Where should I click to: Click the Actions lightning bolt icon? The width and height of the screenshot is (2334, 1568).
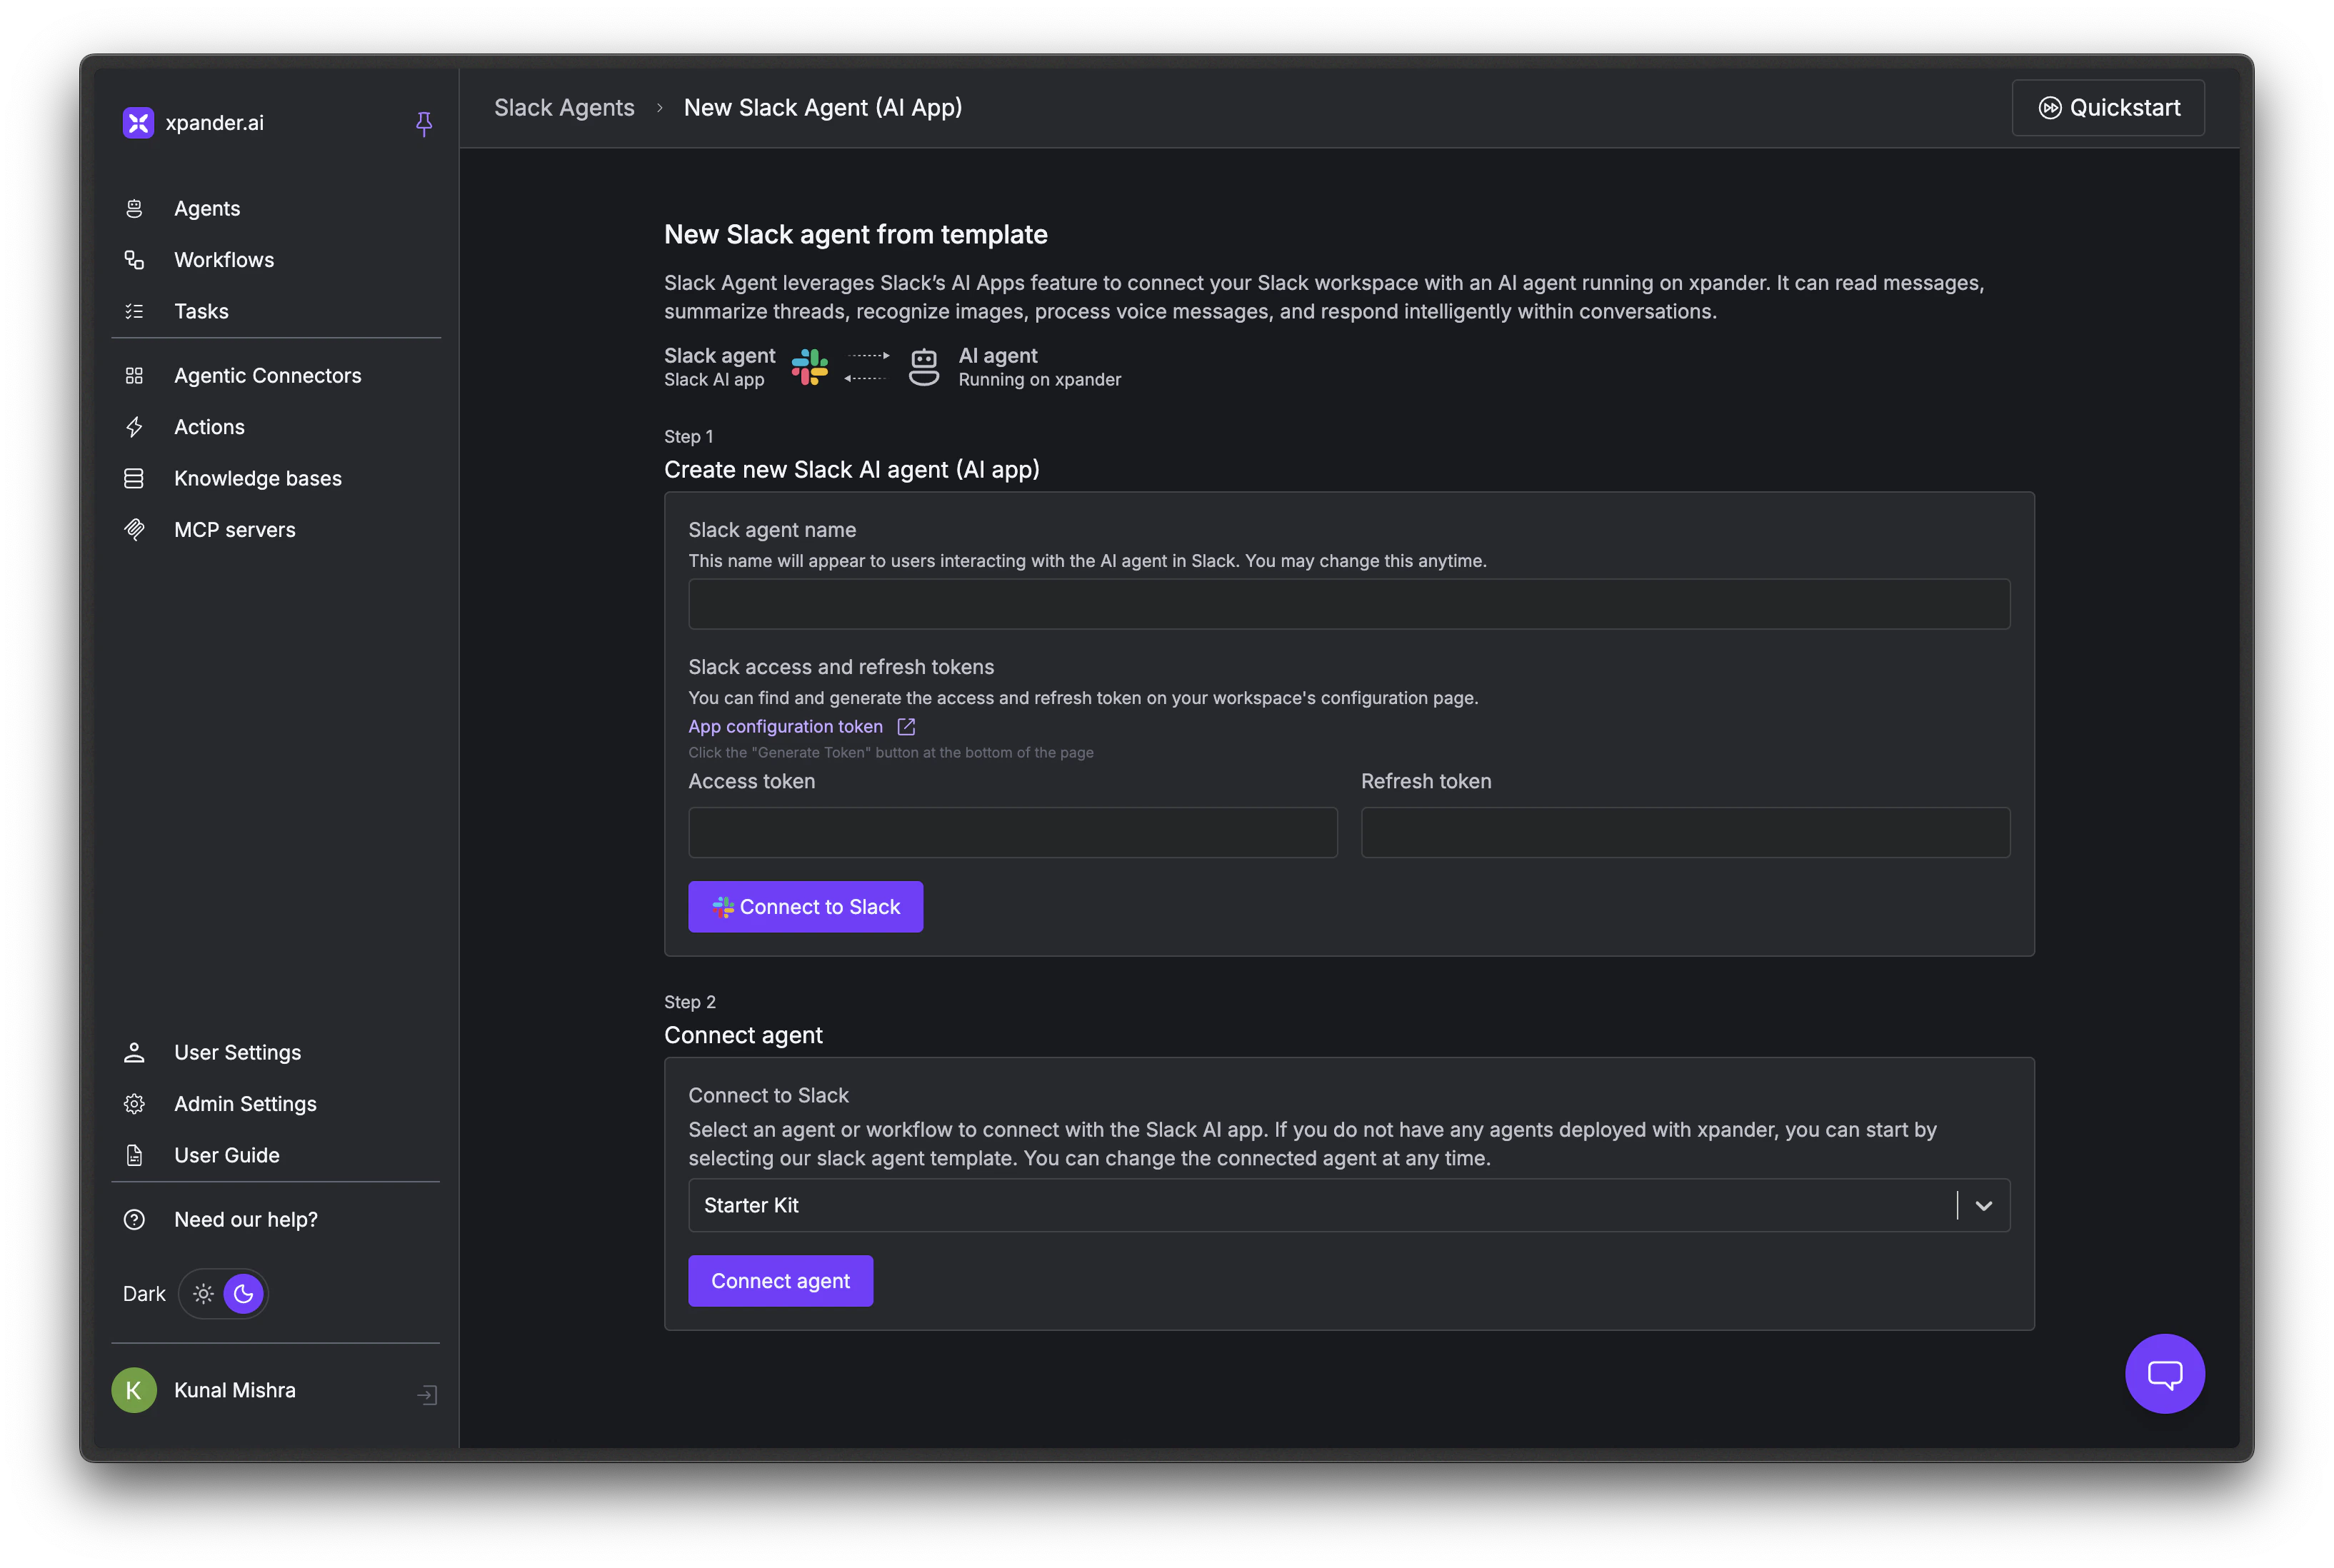pyautogui.click(x=134, y=427)
